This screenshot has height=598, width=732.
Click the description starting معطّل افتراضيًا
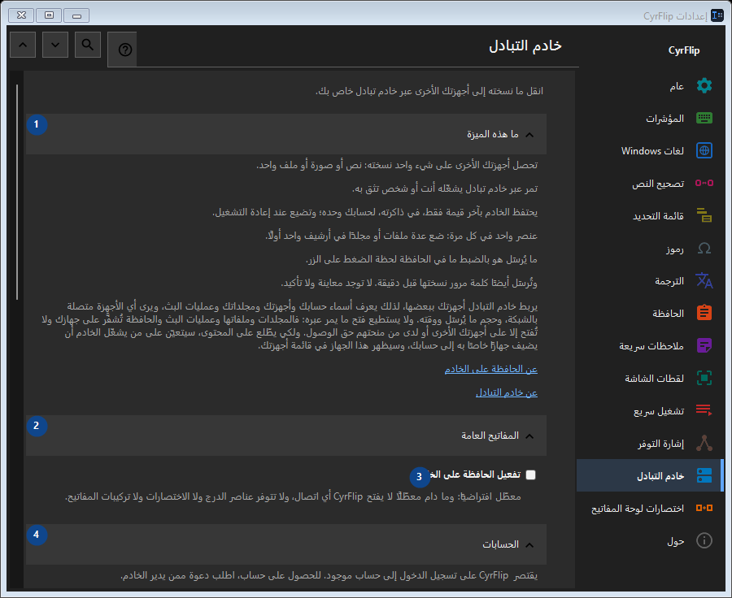coord(293,496)
